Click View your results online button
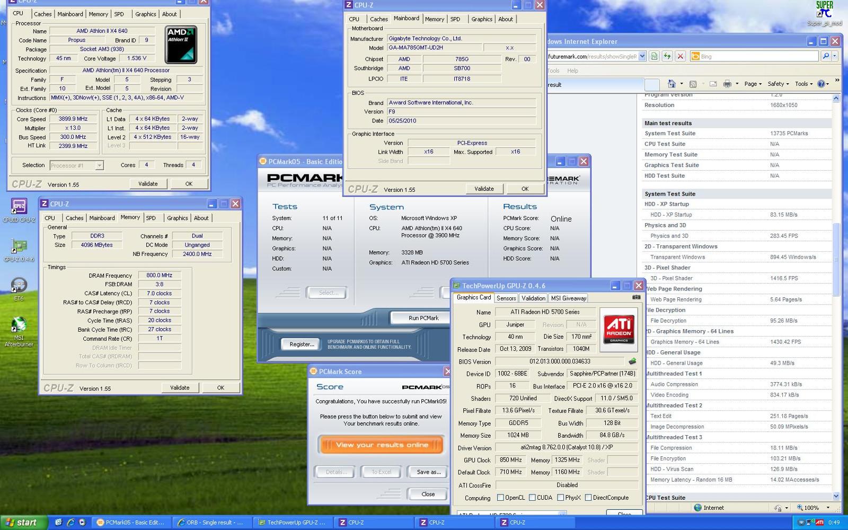Viewport: 848px width, 530px height. 381,445
